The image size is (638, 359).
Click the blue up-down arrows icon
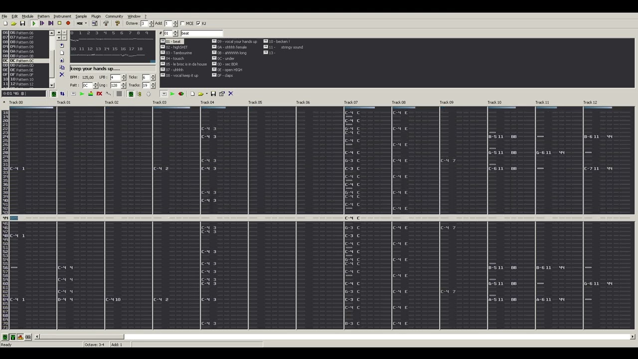[62, 94]
